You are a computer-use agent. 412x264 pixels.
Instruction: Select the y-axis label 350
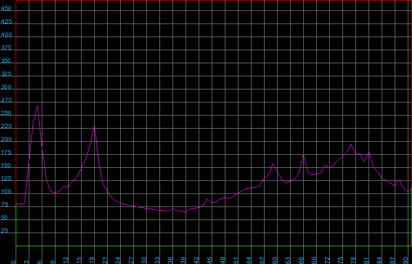click(x=6, y=61)
